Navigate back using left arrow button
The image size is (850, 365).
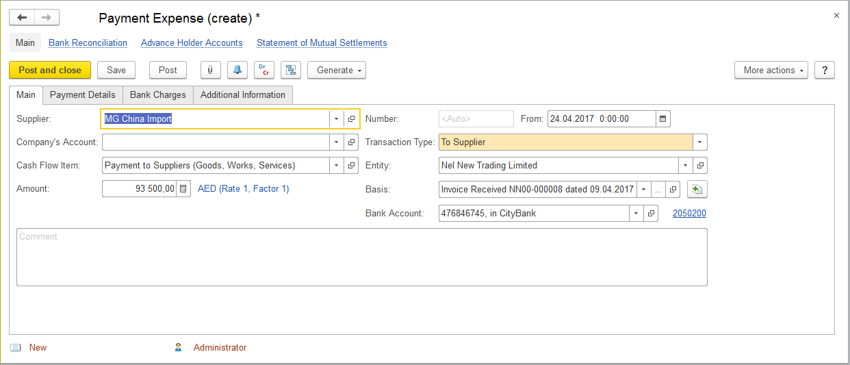pos(22,18)
